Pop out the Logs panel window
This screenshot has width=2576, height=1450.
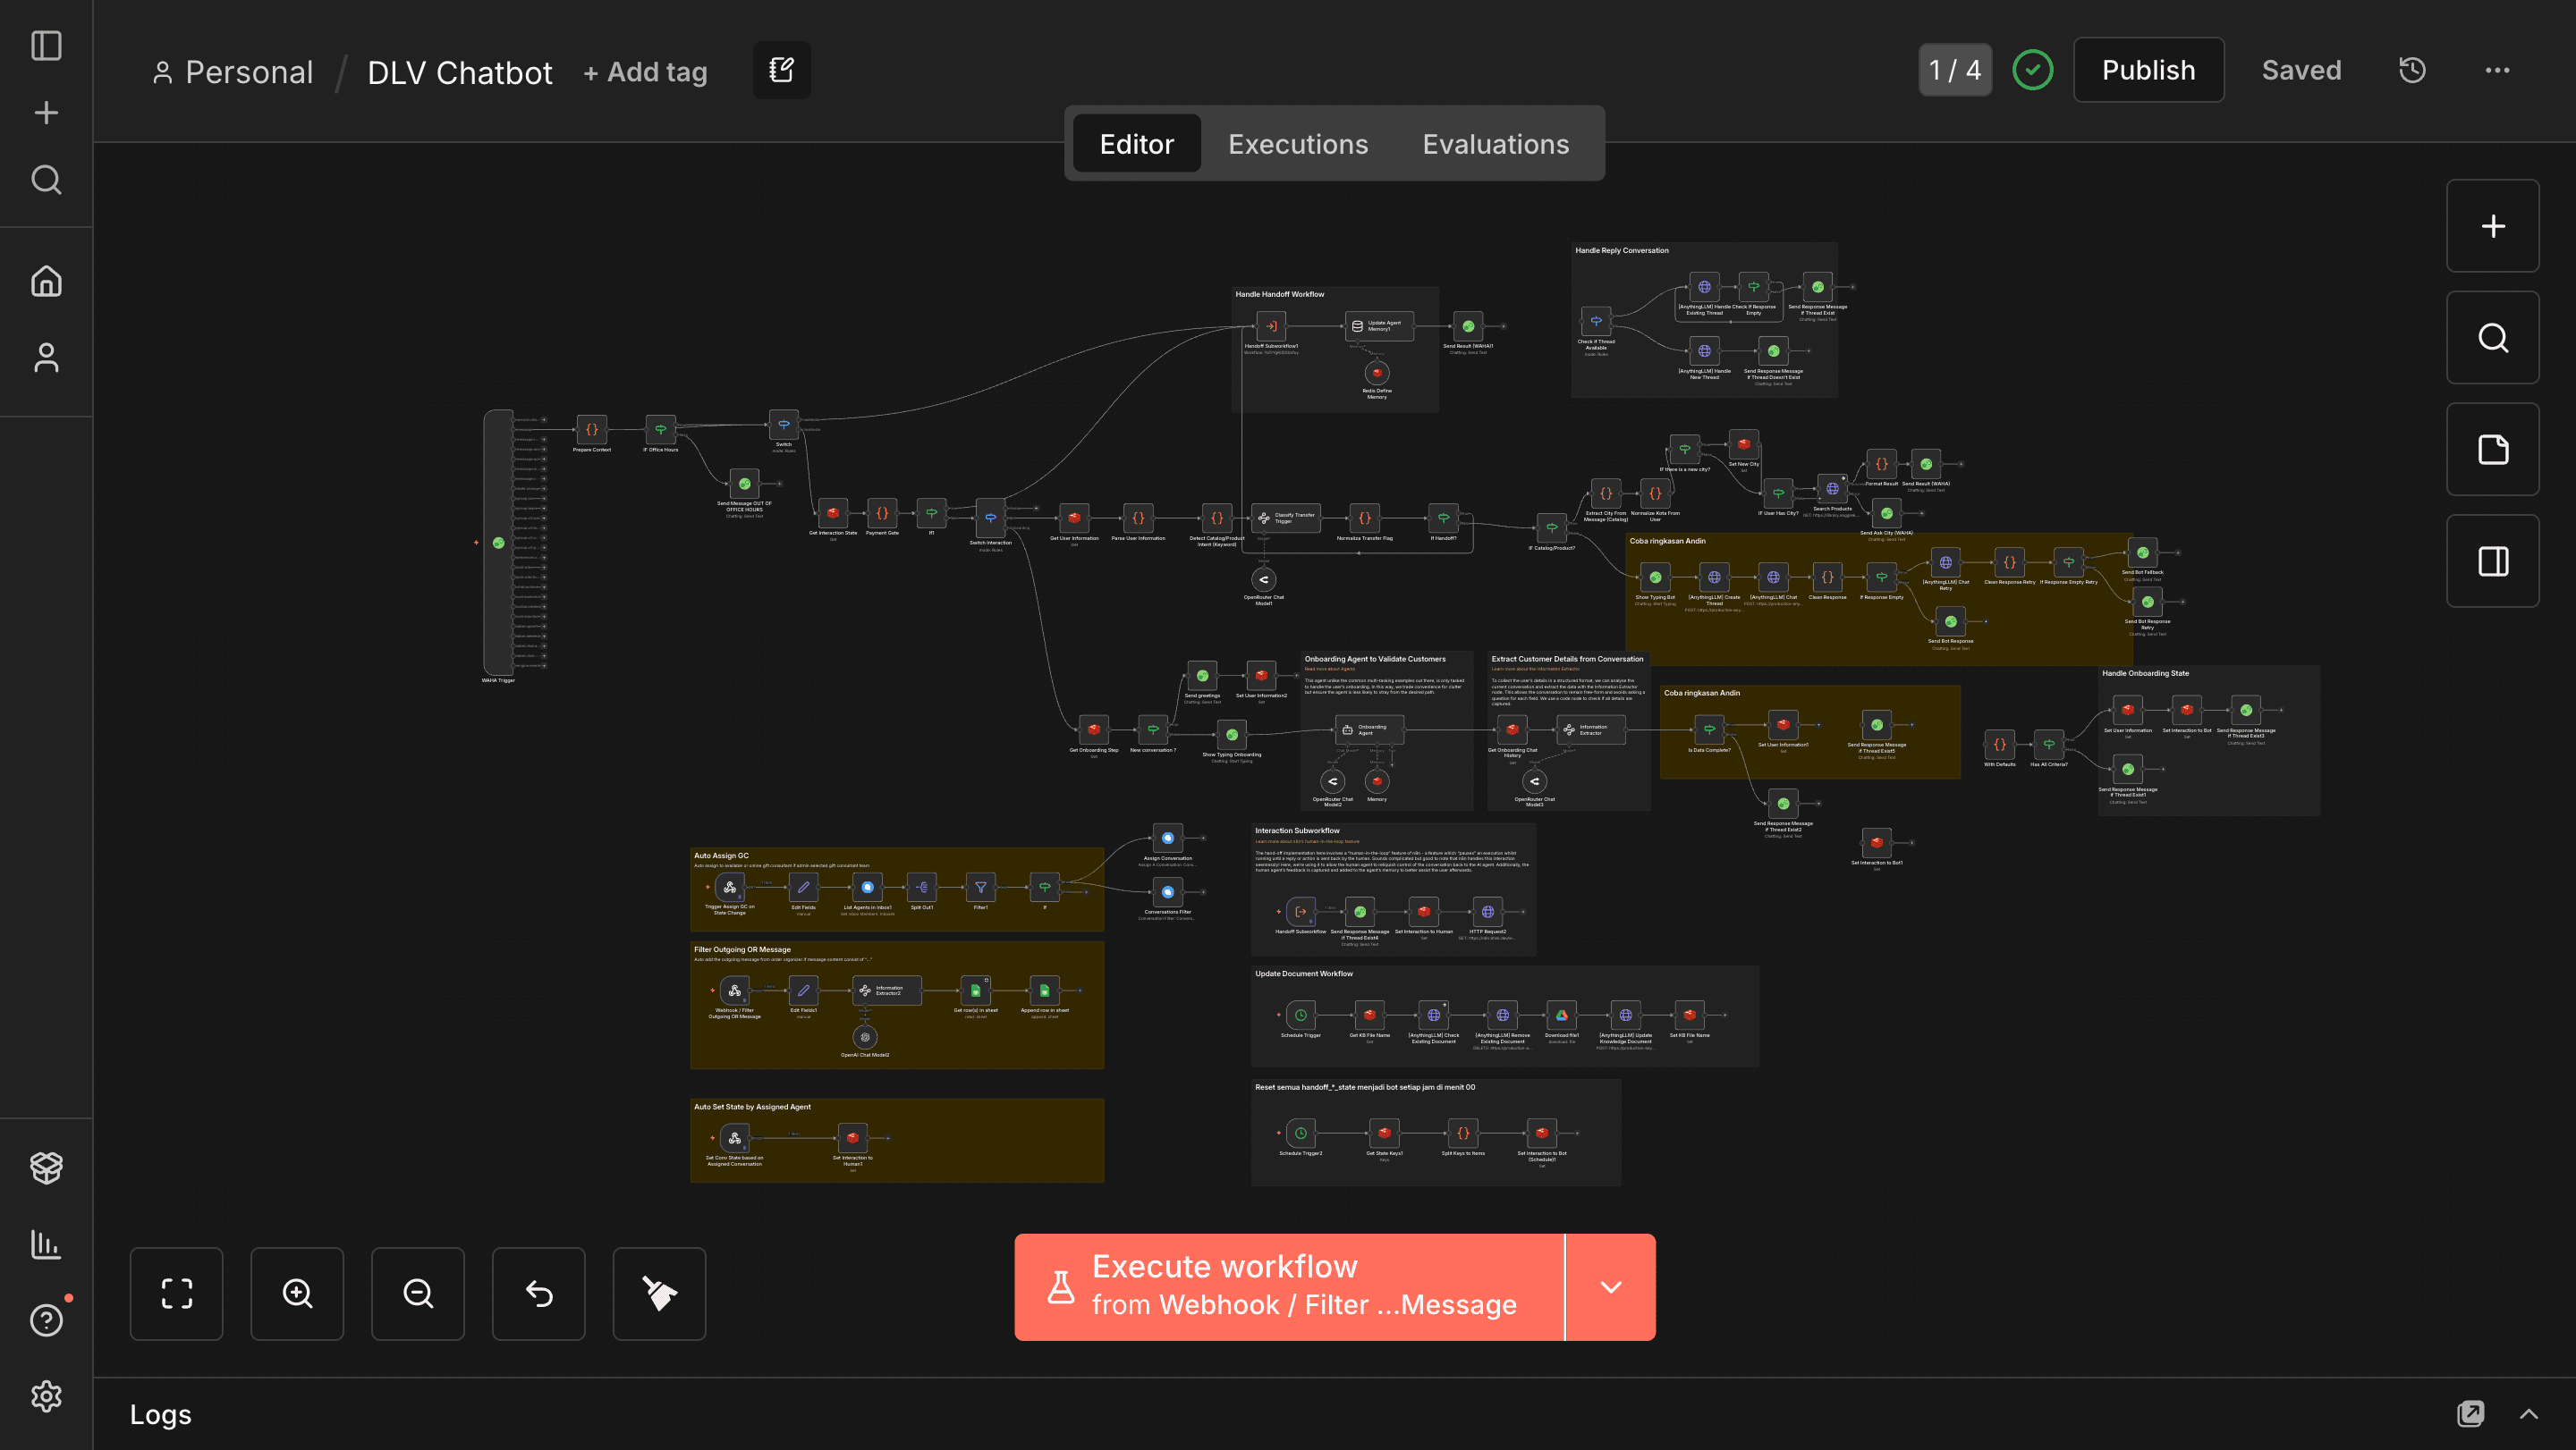click(x=2470, y=1414)
